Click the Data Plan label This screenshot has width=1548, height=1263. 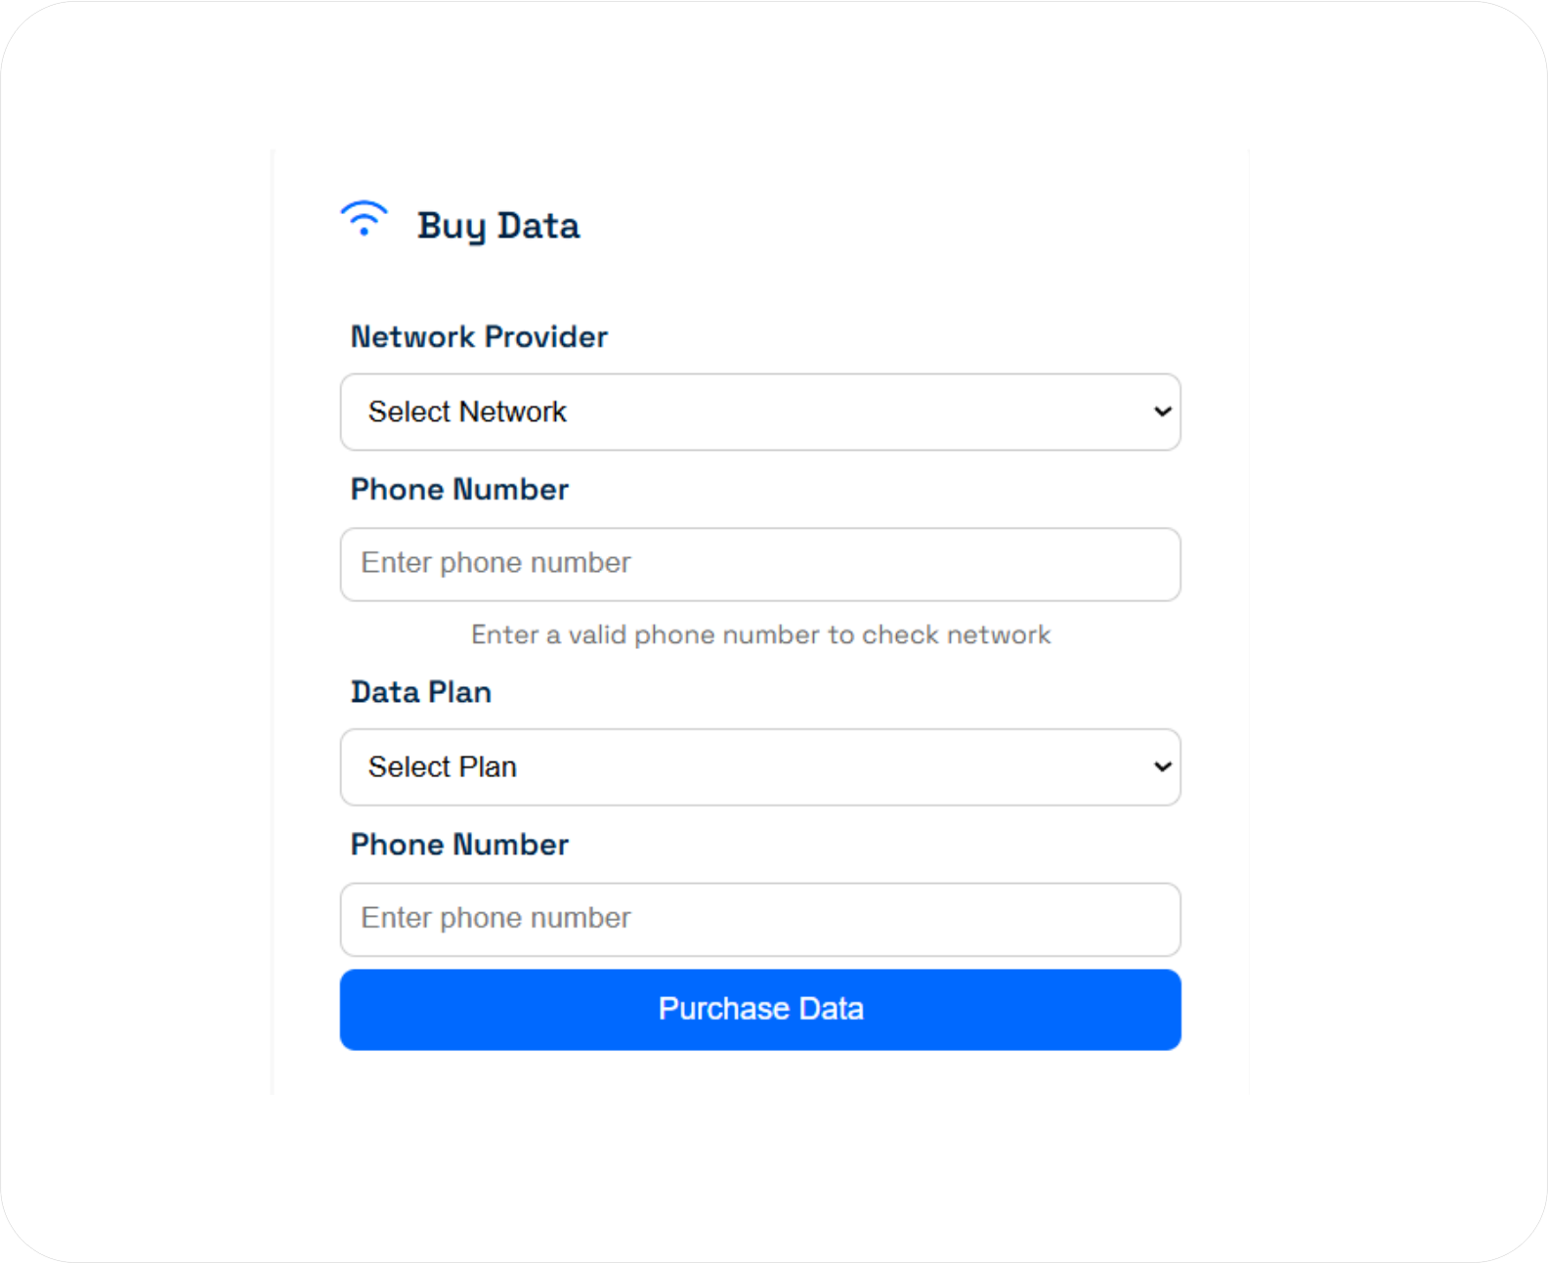click(420, 692)
